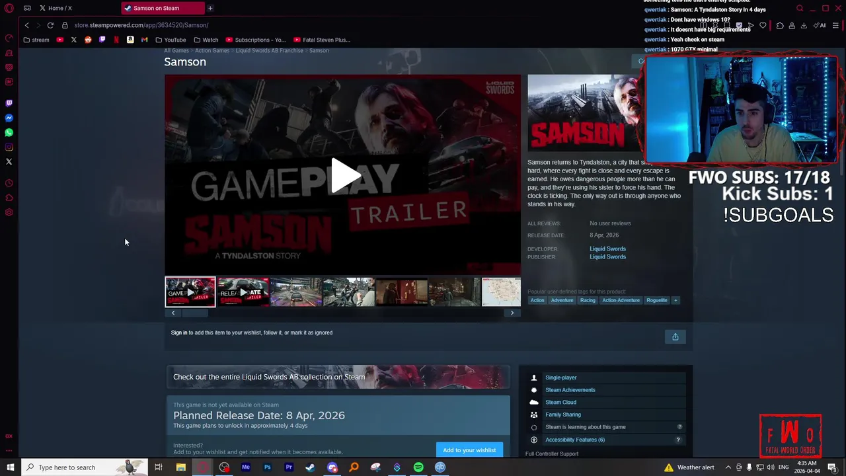The height and width of the screenshot is (476, 846).
Task: Click Add to your wishlist
Action: point(469,450)
